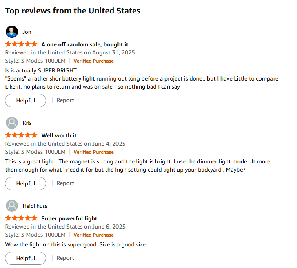This screenshot has width=297, height=268.
Task: Click the five-star rating on Heidi's review
Action: [x=21, y=218]
